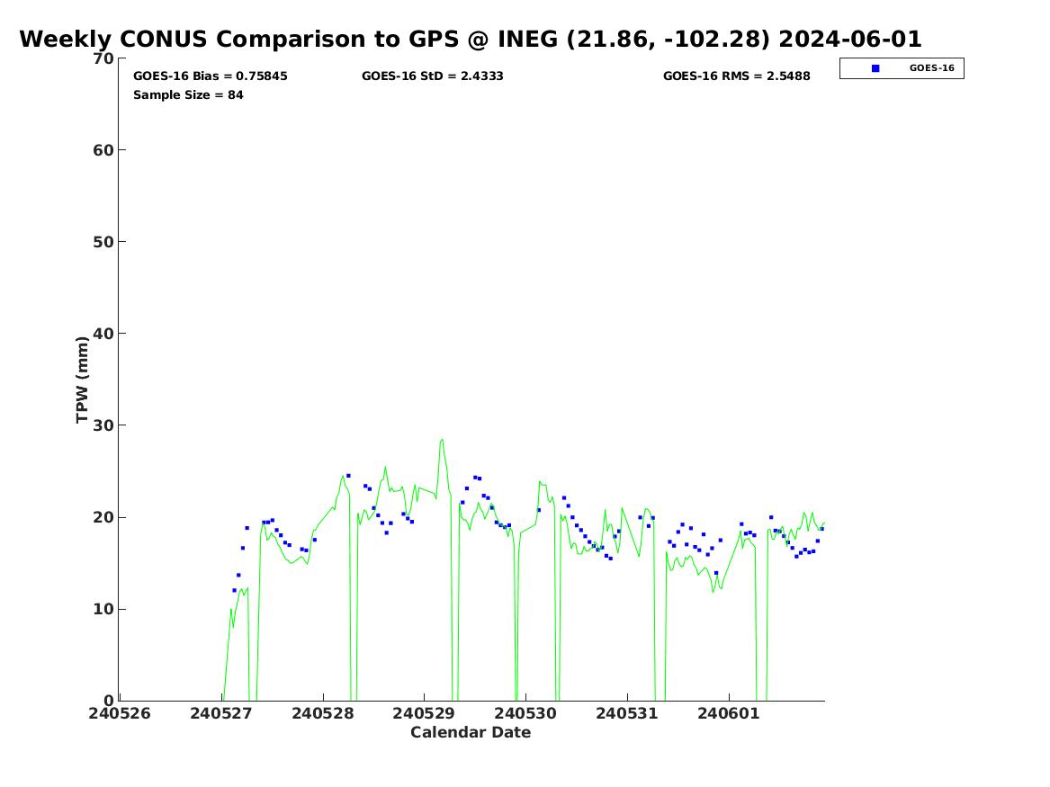1050x787 pixels.
Task: Click the highest green peak near 240529
Action: coord(442,441)
